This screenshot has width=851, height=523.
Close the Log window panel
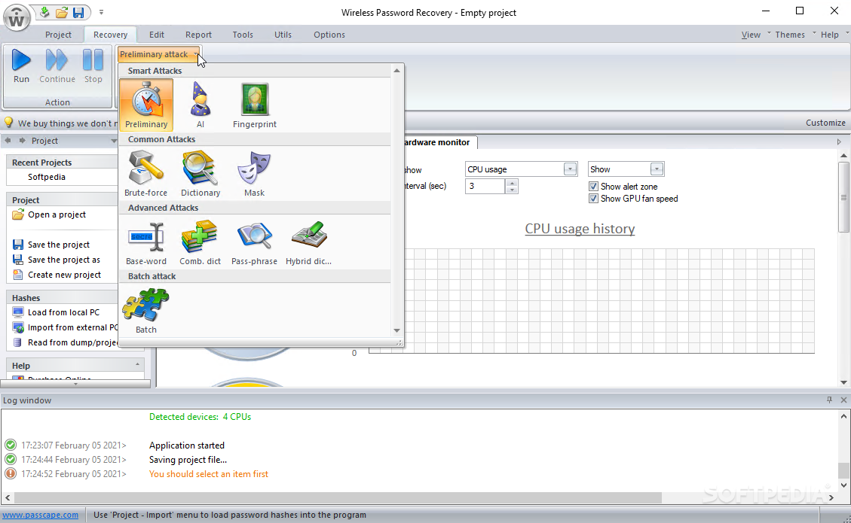point(843,400)
